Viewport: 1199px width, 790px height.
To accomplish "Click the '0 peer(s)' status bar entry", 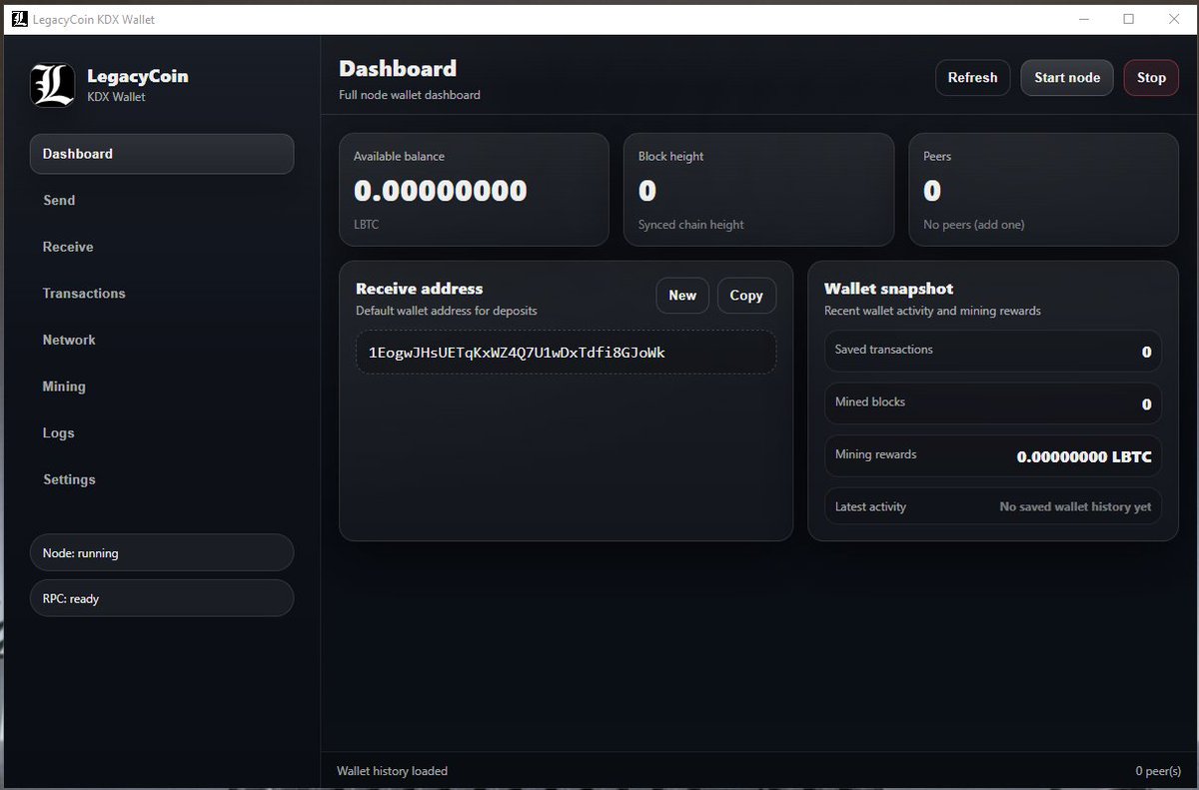I will [1158, 771].
